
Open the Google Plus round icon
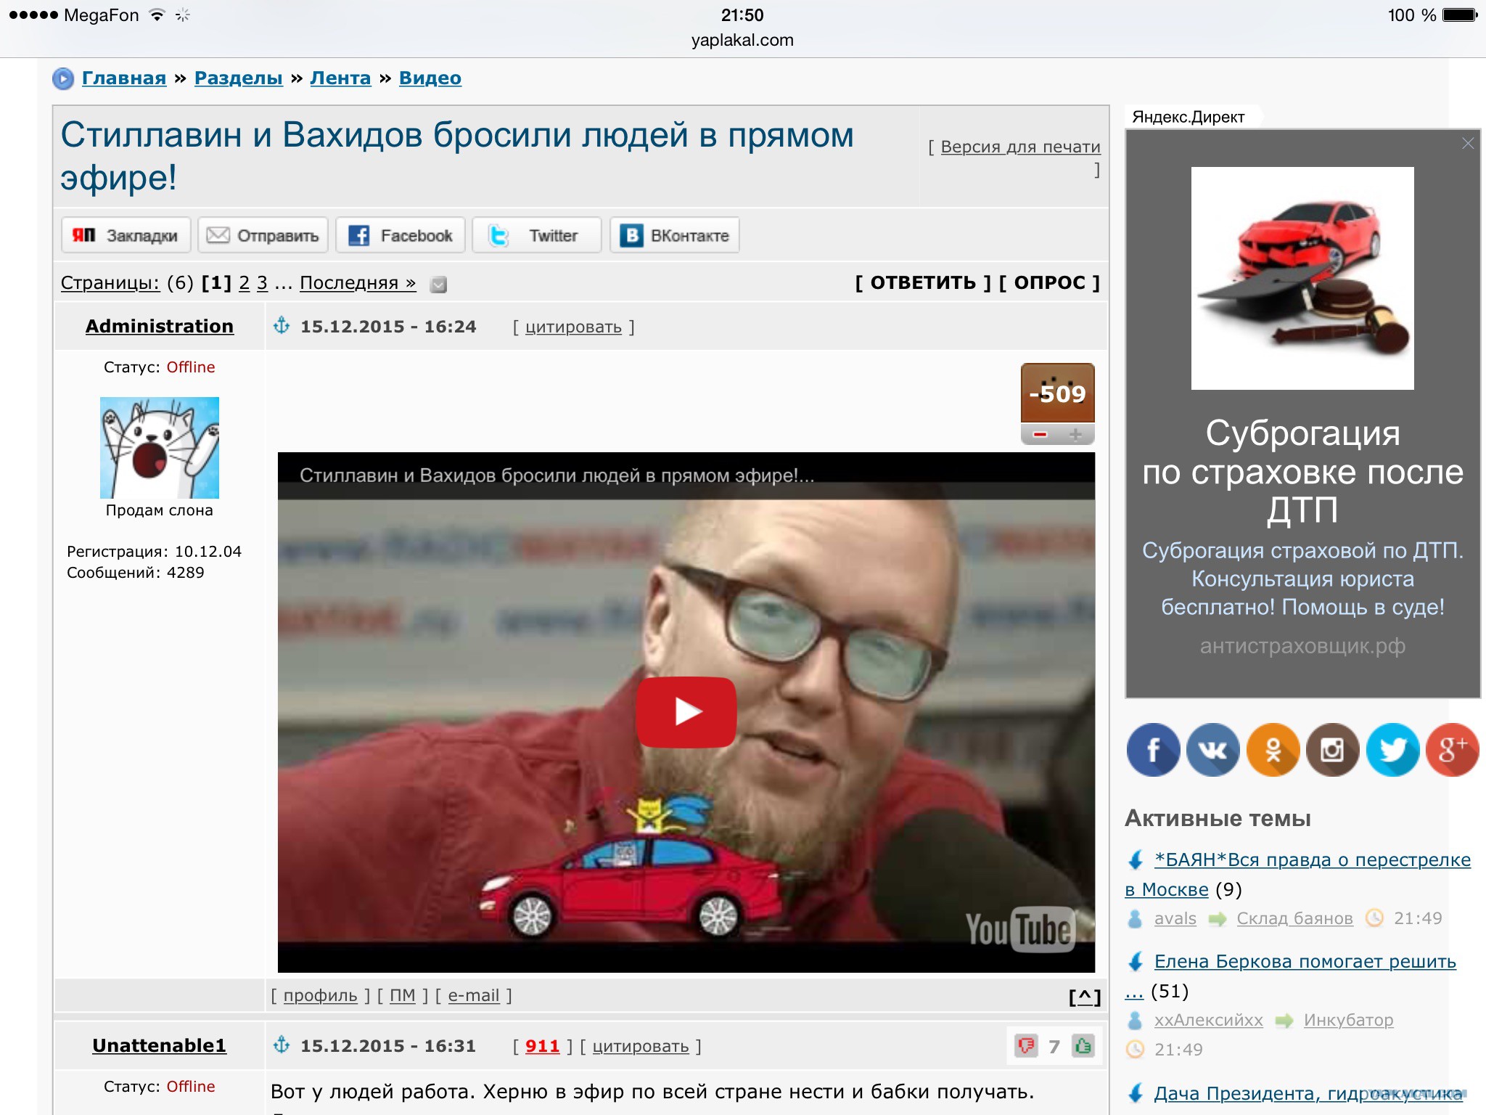click(x=1452, y=750)
